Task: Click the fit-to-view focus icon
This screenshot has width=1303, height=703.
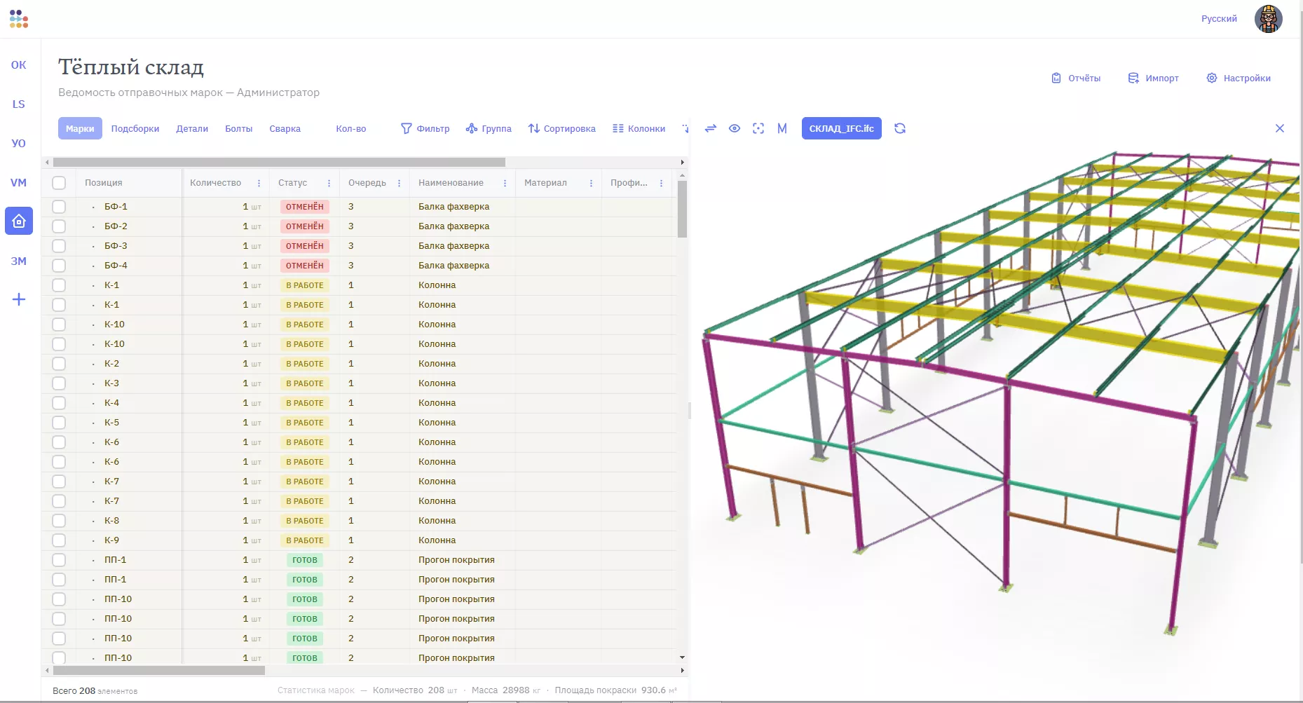Action: click(x=758, y=128)
